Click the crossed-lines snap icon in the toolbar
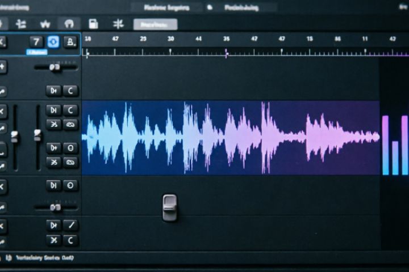This screenshot has width=409, height=272. pyautogui.click(x=118, y=24)
